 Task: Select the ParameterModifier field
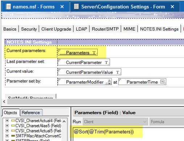pos(85,82)
